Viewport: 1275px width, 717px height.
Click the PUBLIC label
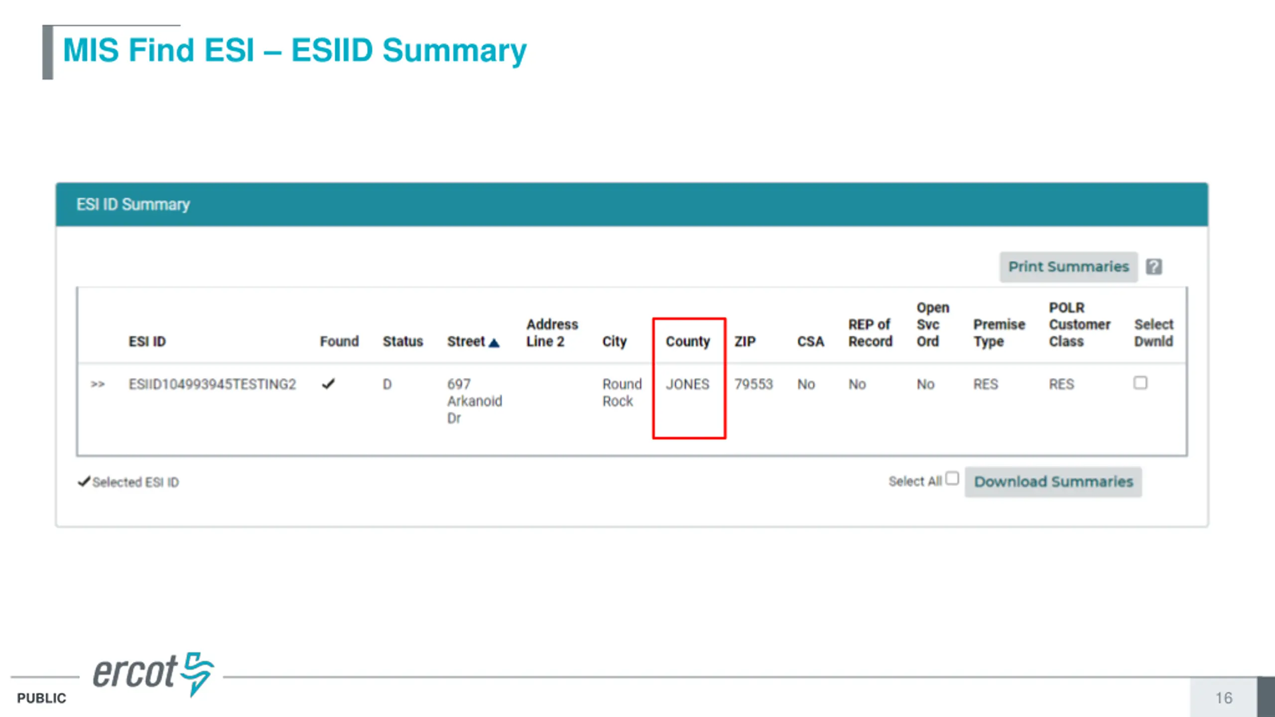[x=41, y=698]
